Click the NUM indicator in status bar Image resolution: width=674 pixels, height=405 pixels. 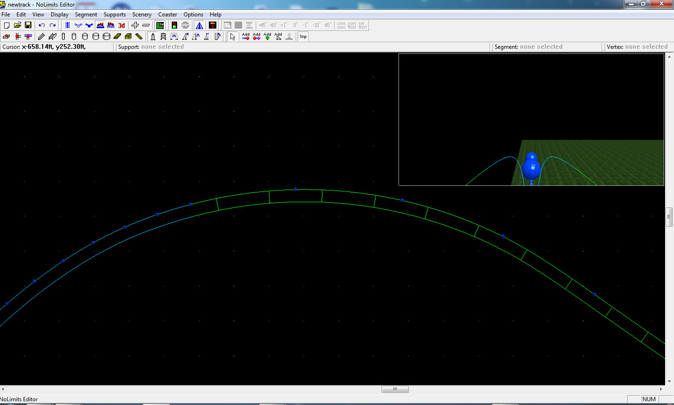[x=649, y=399]
